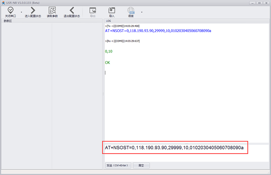Click the blue AT+NSOST command in log
Screen dimensions: 271x175
tap(158, 31)
